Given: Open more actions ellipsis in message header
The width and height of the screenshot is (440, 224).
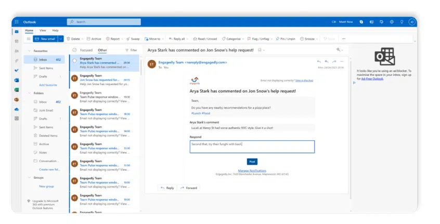Looking at the screenshot, I should pos(342,61).
